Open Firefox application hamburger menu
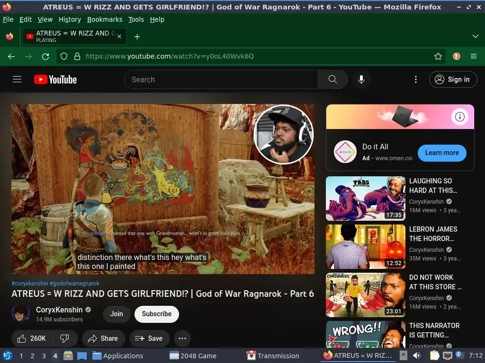The height and width of the screenshot is (363, 485). 474,56
